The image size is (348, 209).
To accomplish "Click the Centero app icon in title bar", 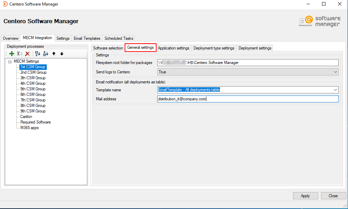I will (x=5, y=4).
